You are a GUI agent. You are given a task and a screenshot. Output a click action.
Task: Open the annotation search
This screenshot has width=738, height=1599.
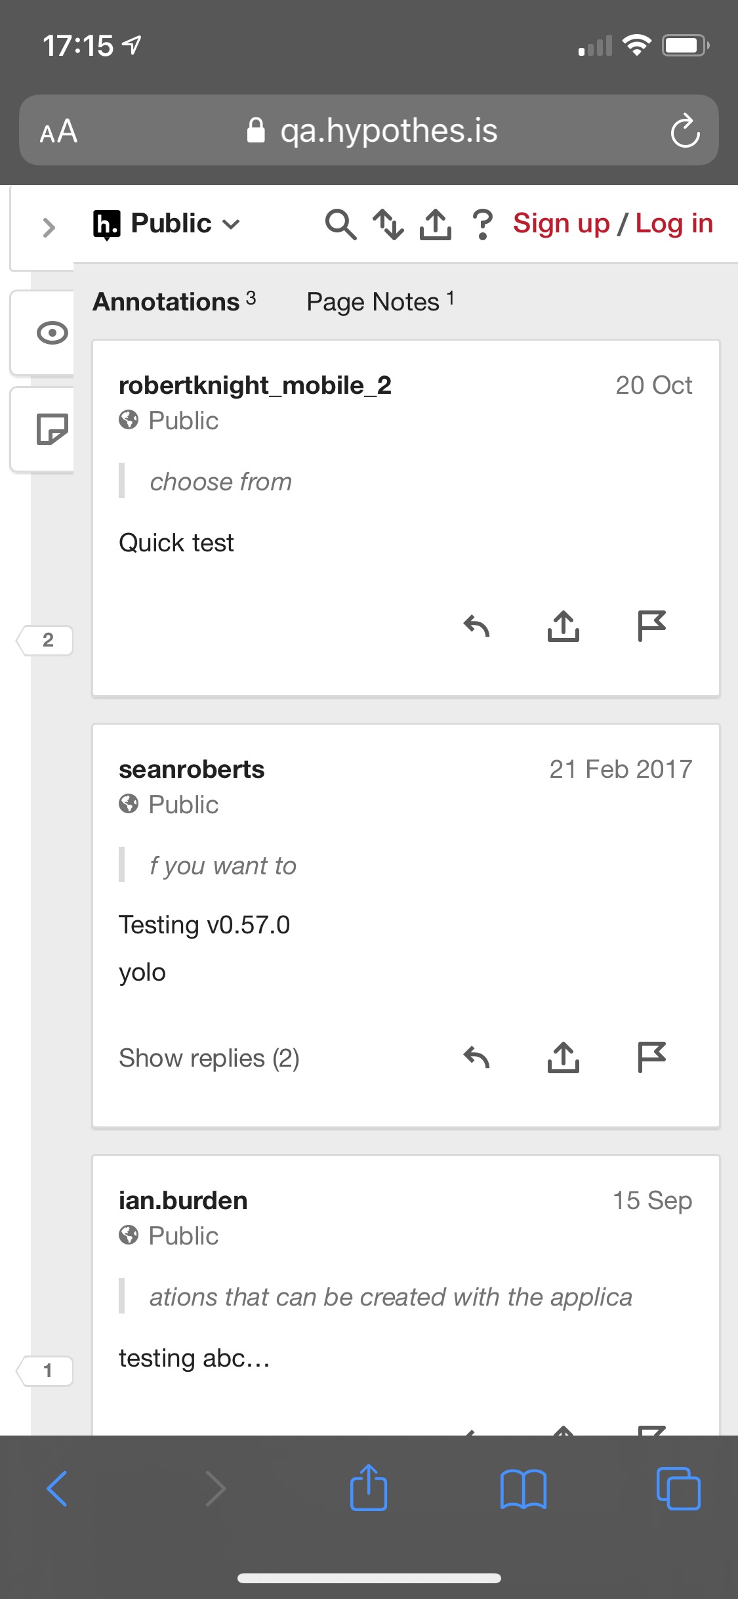pos(340,224)
